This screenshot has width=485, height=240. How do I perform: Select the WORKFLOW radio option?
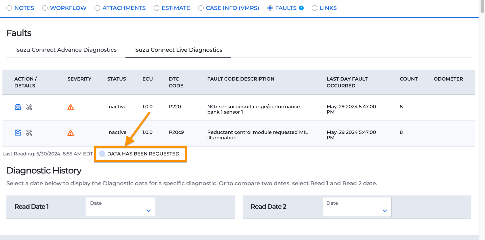pyautogui.click(x=45, y=8)
